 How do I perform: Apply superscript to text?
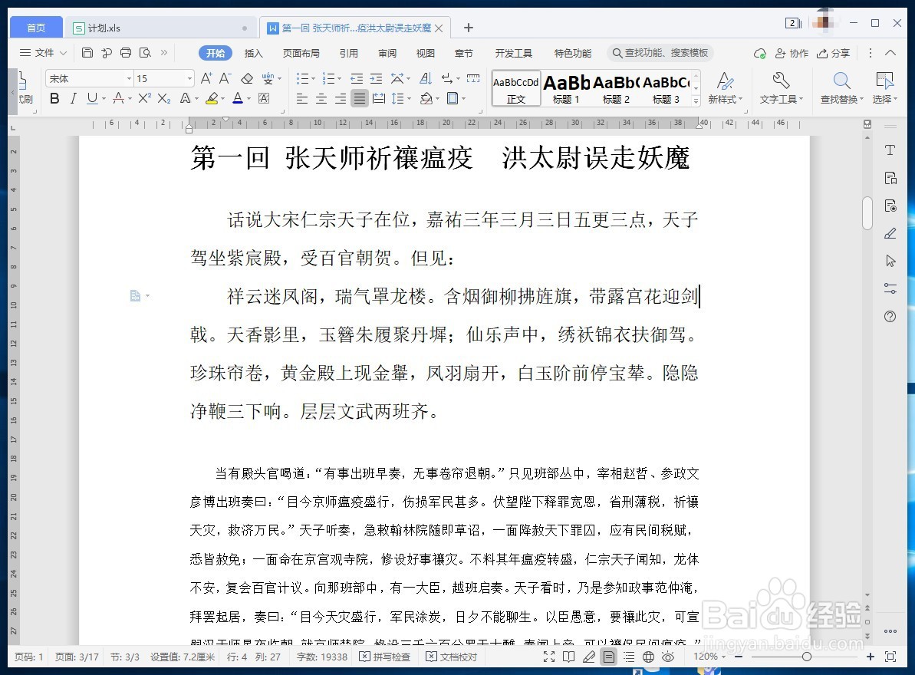pyautogui.click(x=144, y=99)
